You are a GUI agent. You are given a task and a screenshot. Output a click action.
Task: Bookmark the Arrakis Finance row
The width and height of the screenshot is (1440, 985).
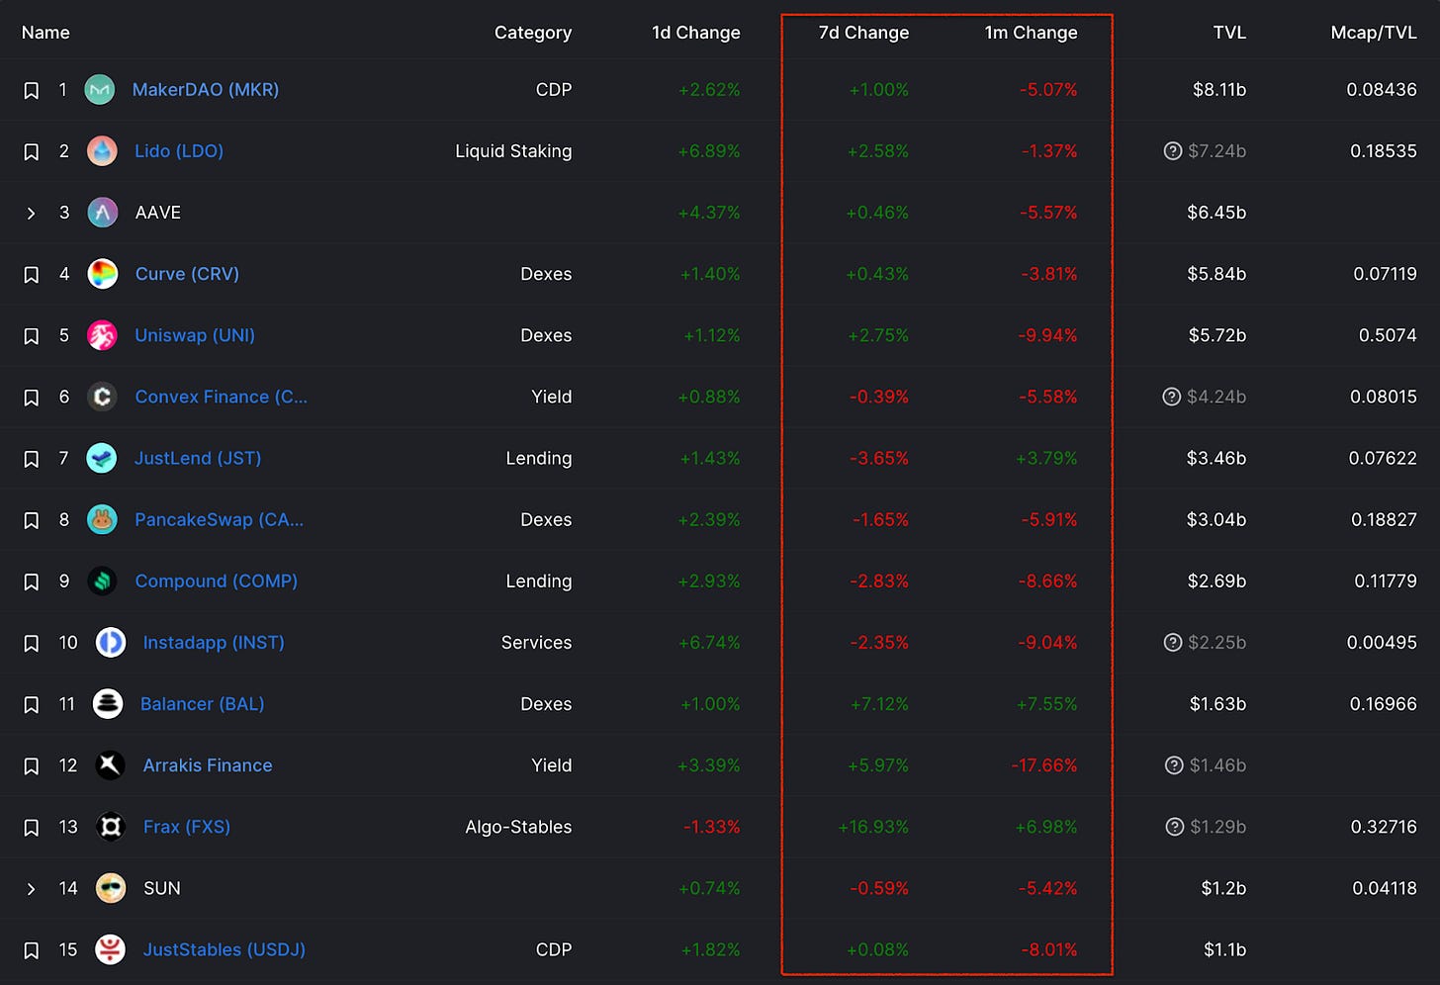(x=32, y=766)
